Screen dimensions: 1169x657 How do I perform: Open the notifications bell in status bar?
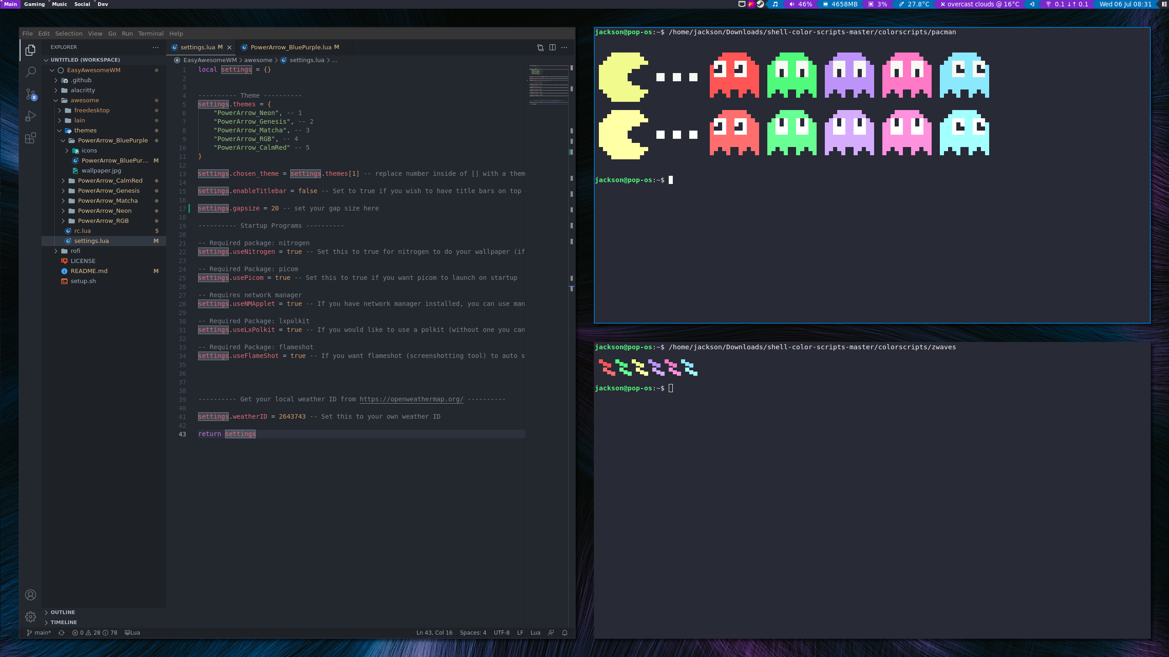565,633
